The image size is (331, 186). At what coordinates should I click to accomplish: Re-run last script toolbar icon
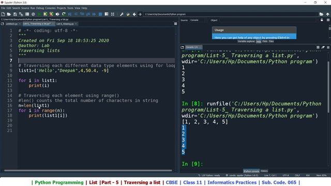[x=64, y=14]
